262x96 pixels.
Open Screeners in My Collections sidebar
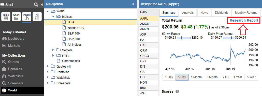click(x=12, y=83)
